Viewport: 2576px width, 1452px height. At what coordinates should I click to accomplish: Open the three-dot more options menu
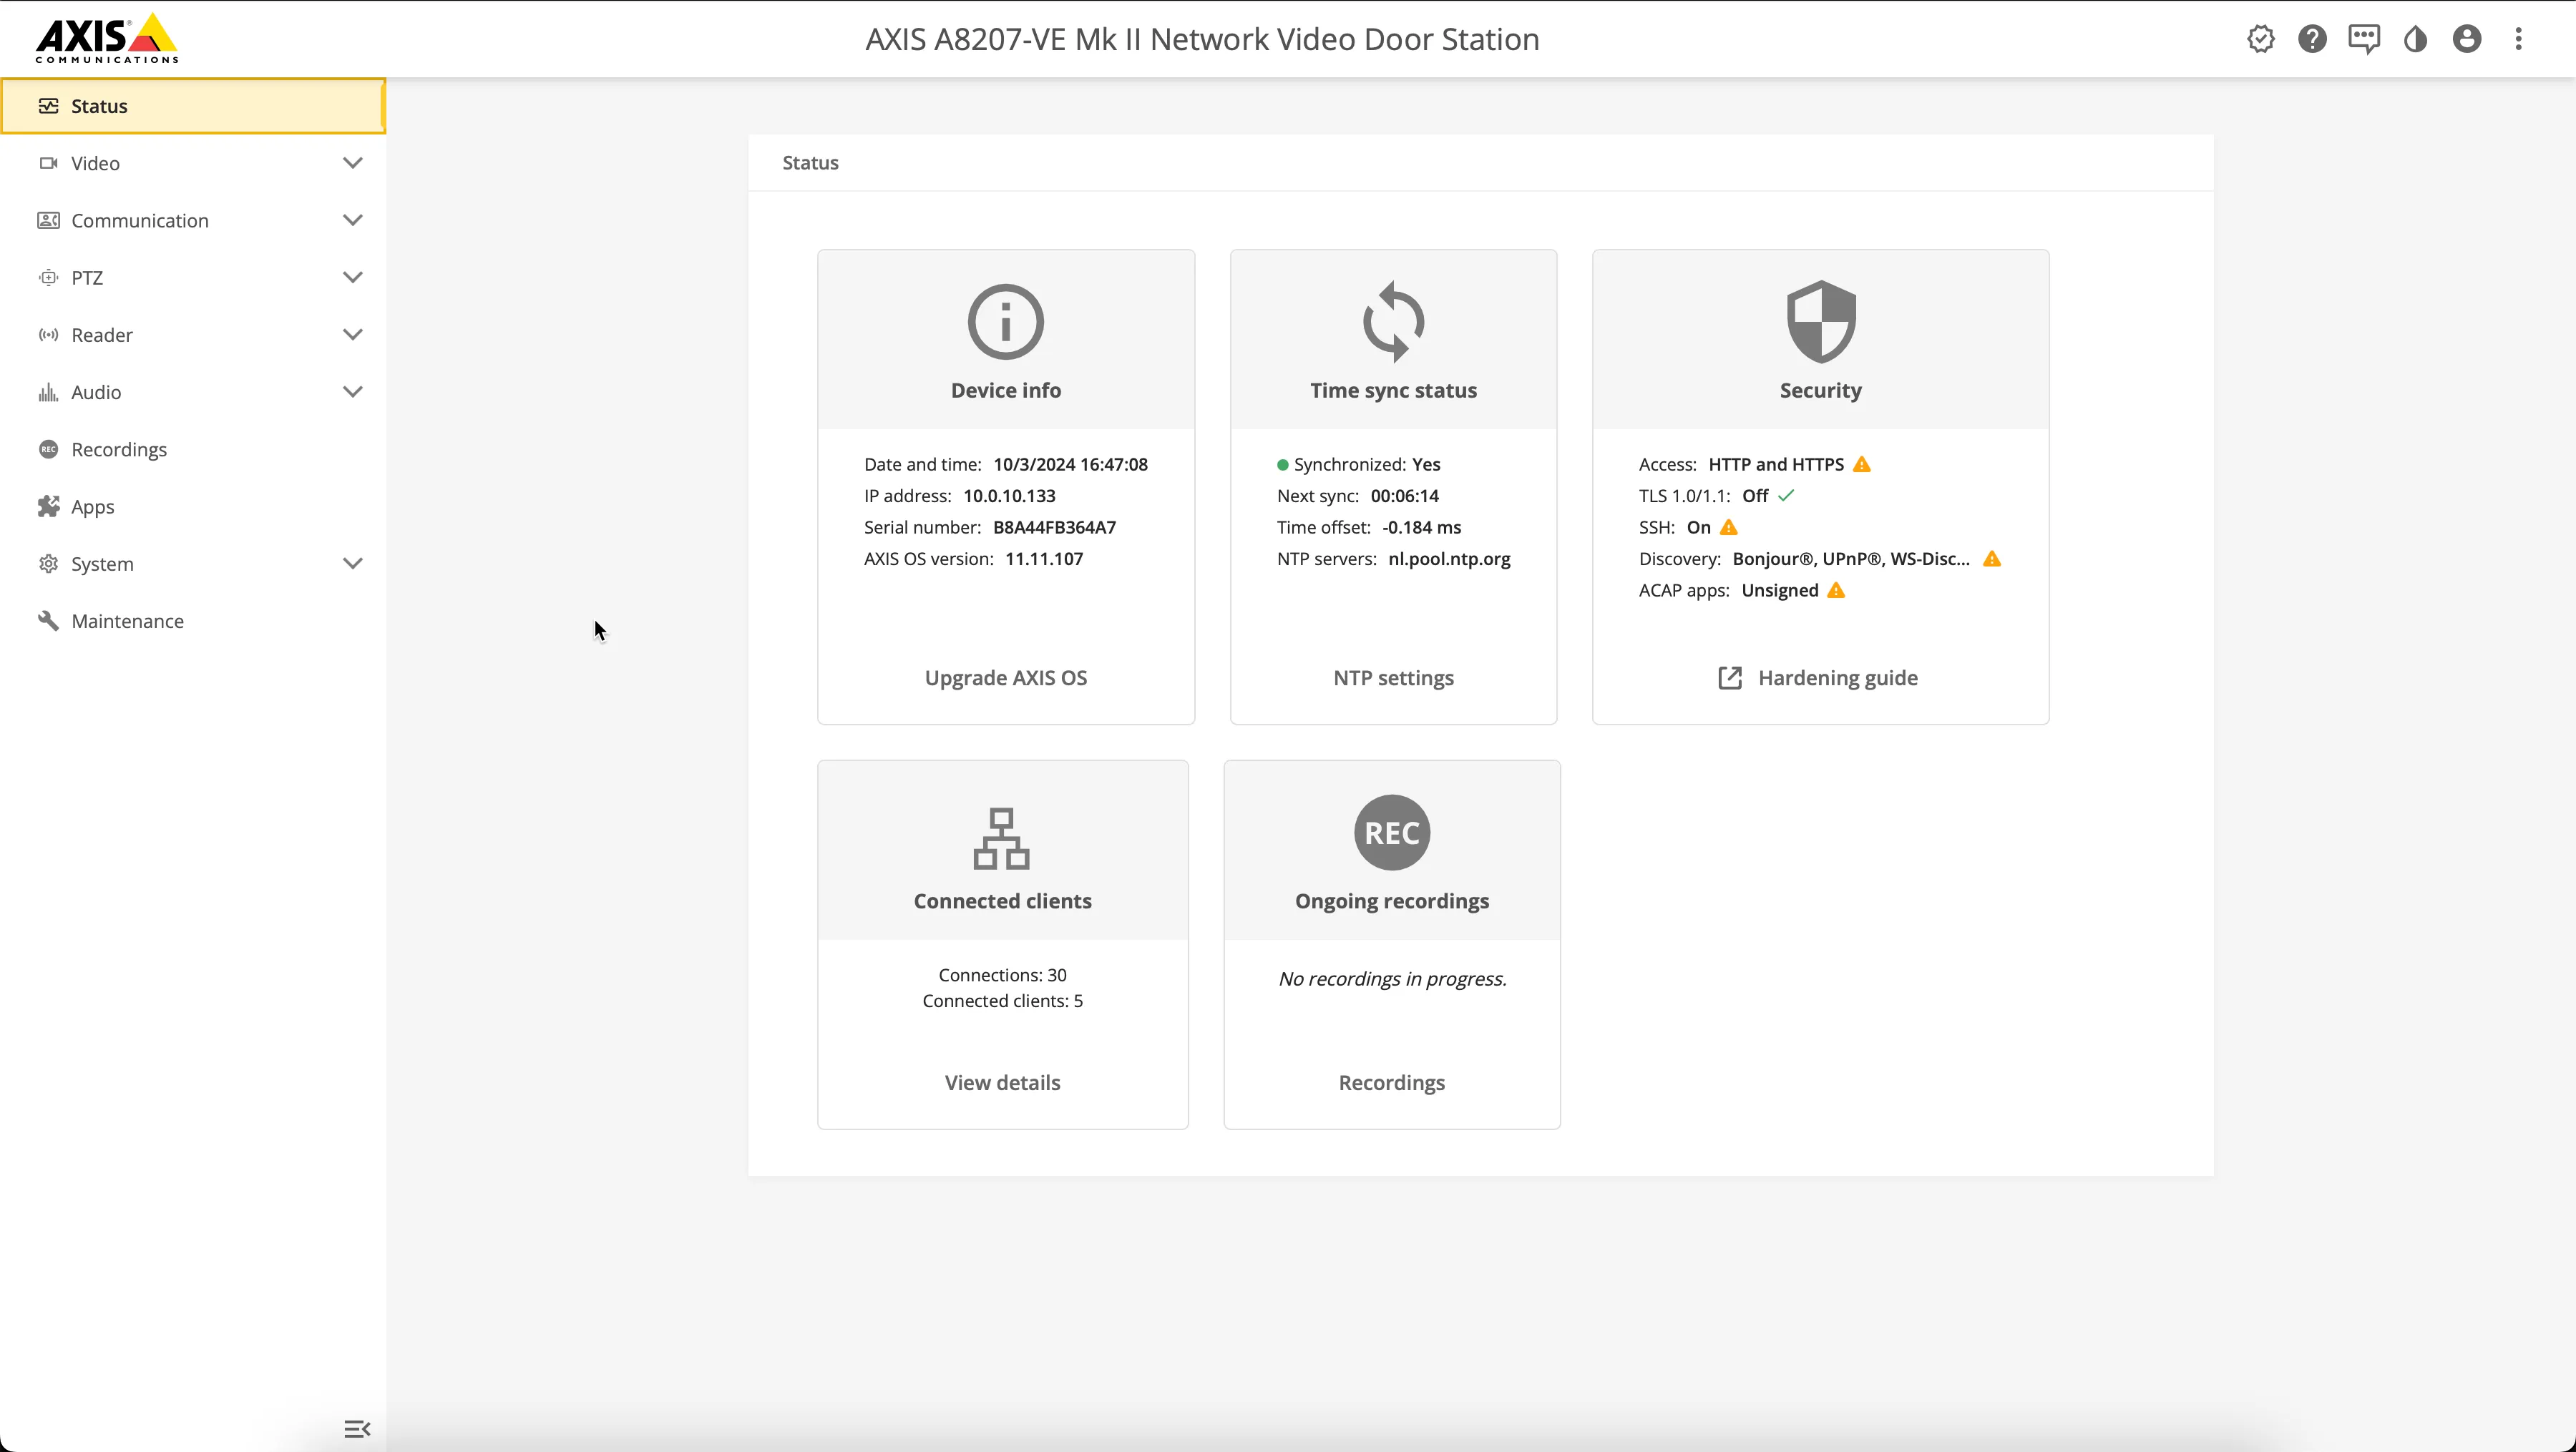tap(2519, 39)
